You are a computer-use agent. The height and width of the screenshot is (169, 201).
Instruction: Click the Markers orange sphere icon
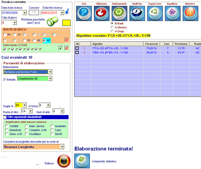click(190, 14)
